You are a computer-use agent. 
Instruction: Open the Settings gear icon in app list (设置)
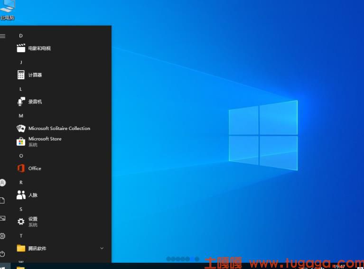click(x=21, y=222)
